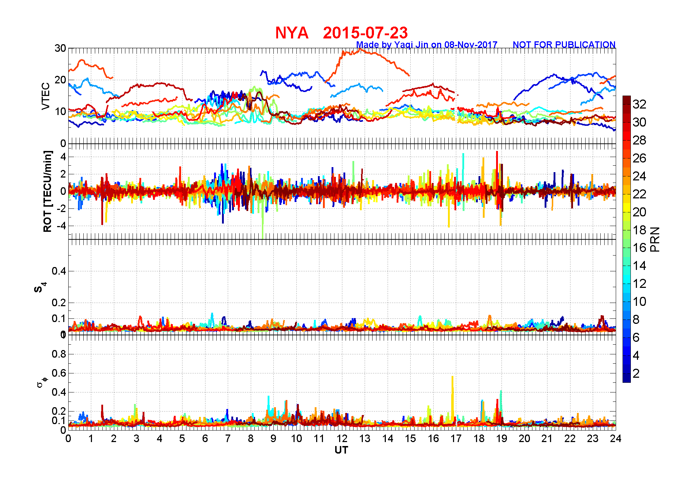
Task: Click the orange VTEC peak near 13 UT
Action: pos(361,51)
